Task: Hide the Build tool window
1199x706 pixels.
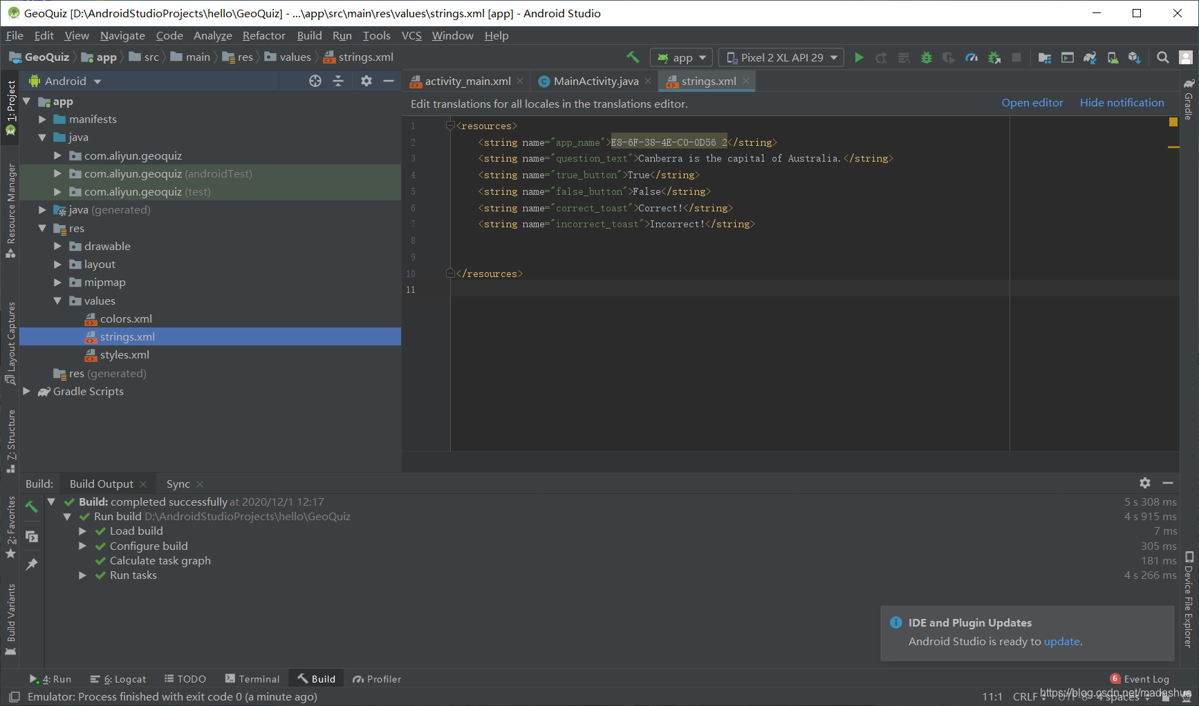Action: (x=1168, y=483)
